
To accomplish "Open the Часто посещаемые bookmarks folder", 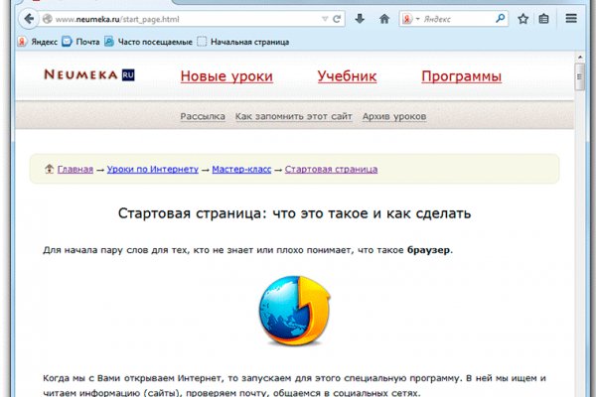I will [152, 42].
